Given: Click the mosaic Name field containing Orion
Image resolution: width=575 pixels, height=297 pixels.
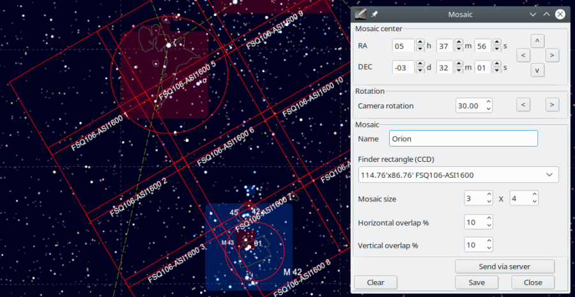Looking at the screenshot, I should click(x=464, y=139).
